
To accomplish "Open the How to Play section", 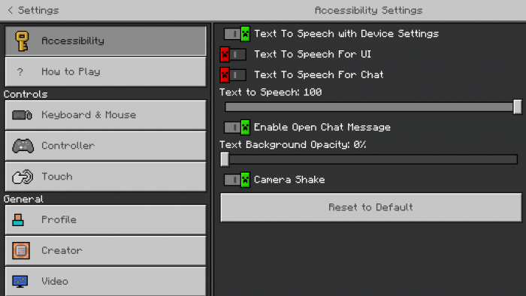I will [106, 71].
